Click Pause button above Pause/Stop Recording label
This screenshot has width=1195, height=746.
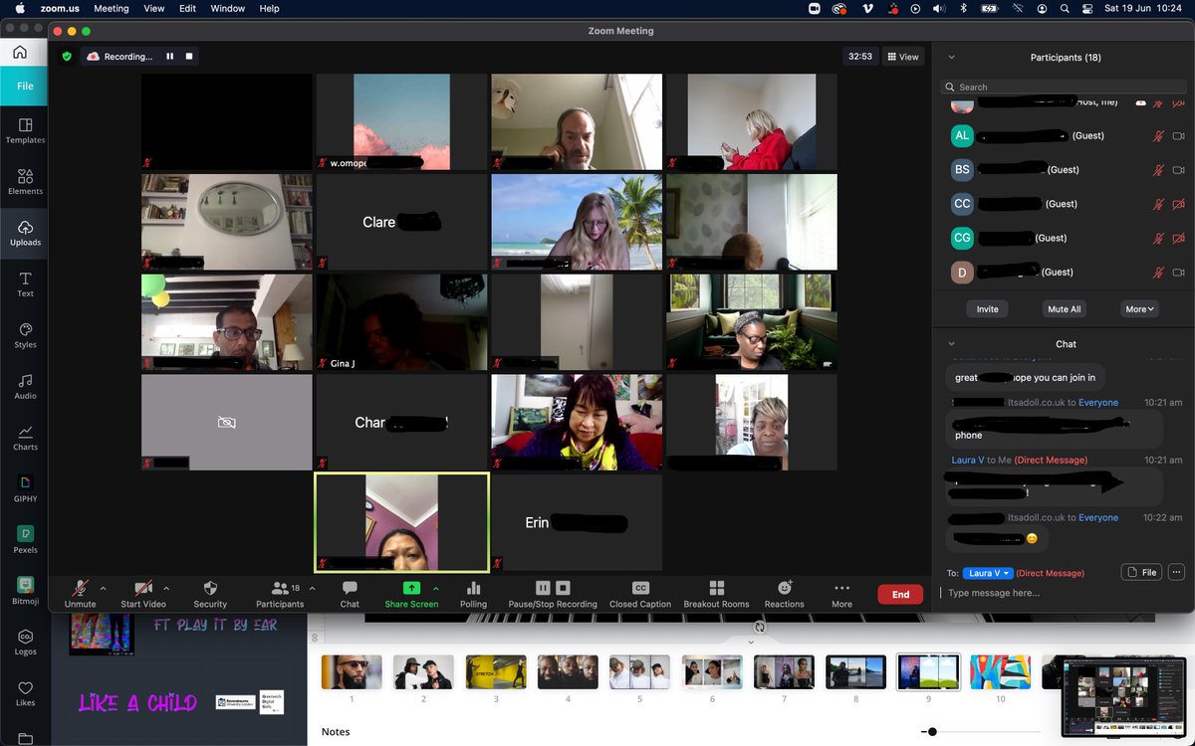coord(543,588)
